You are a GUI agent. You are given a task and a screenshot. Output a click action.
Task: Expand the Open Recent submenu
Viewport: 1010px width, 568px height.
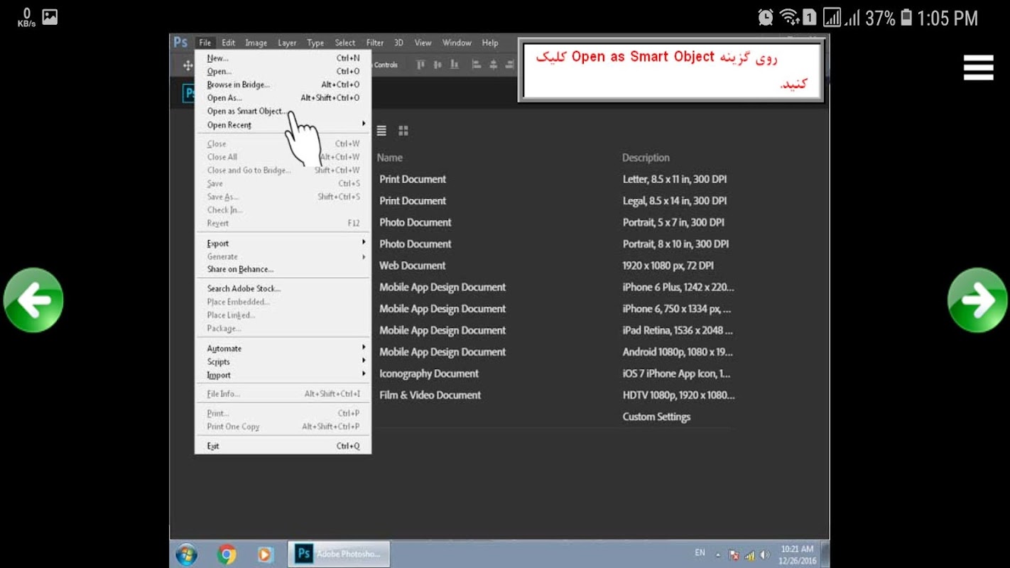283,125
